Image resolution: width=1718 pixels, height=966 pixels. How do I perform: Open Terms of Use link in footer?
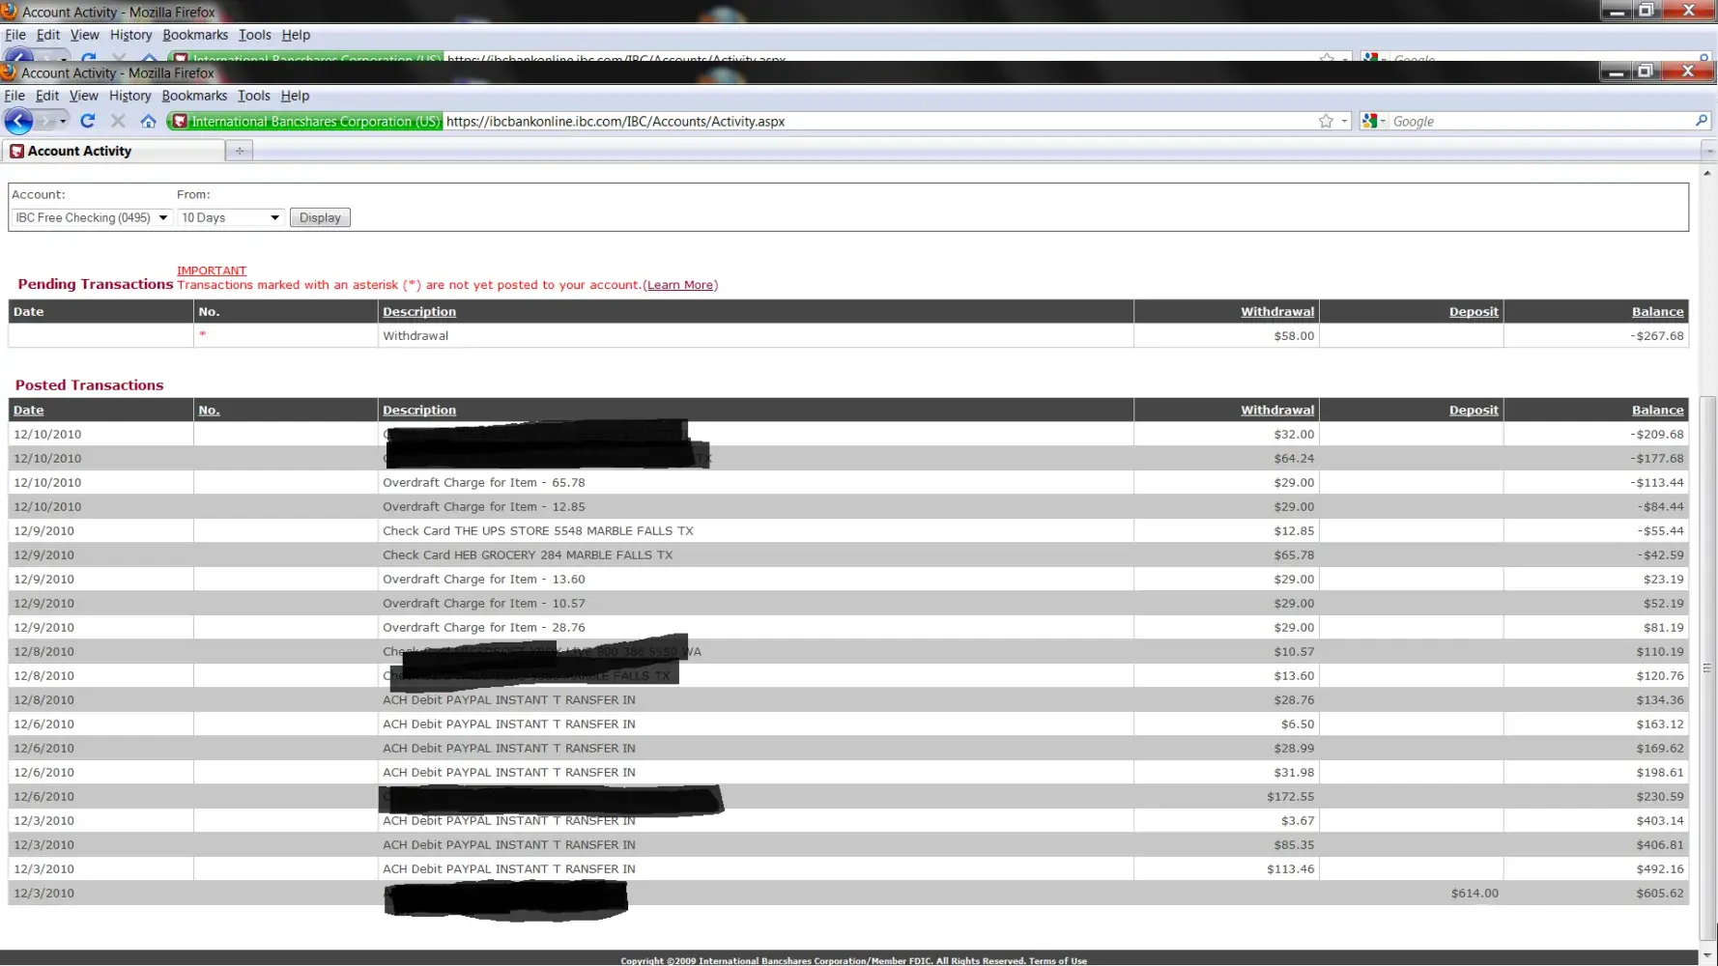coord(1057,960)
